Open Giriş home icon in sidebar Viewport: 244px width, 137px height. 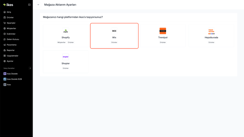5,12
